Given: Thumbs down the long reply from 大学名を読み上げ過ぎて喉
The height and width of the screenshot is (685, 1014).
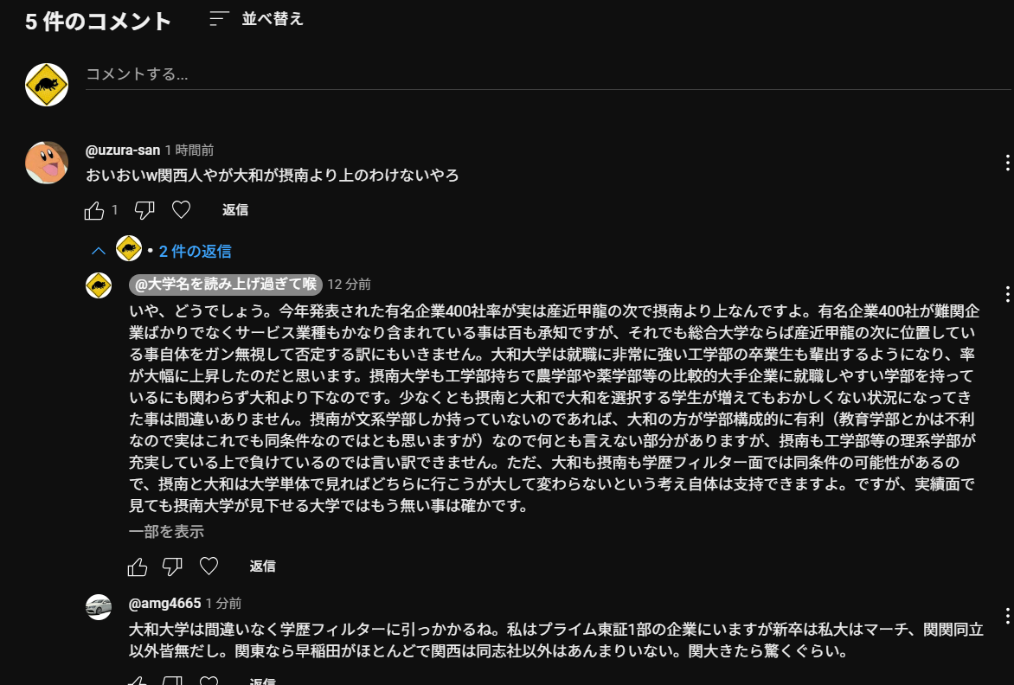Looking at the screenshot, I should 172,567.
